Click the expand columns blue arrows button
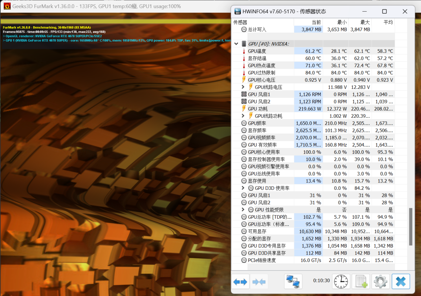 [240, 282]
